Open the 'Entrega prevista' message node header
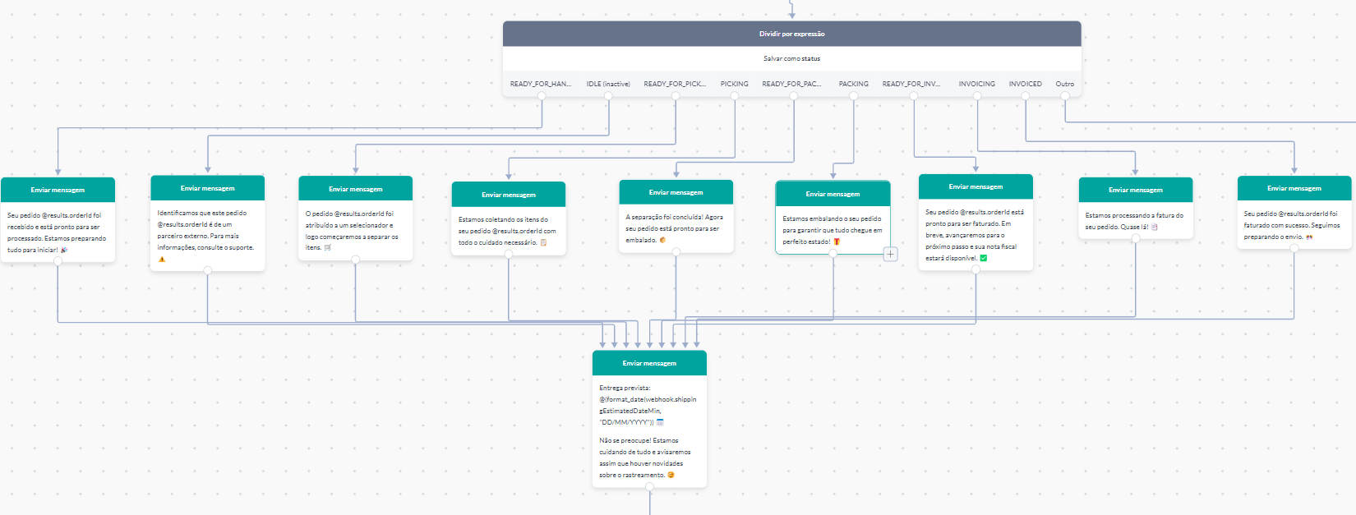The width and height of the screenshot is (1356, 515). (649, 363)
